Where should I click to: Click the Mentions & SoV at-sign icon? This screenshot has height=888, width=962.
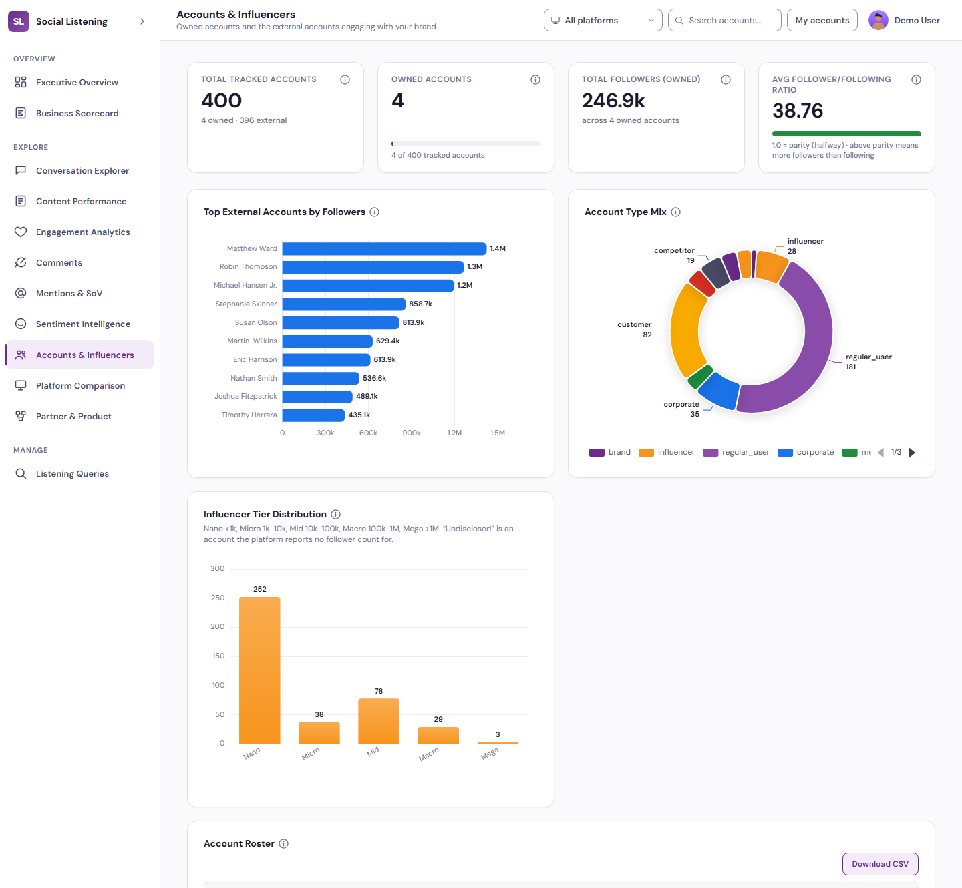21,293
